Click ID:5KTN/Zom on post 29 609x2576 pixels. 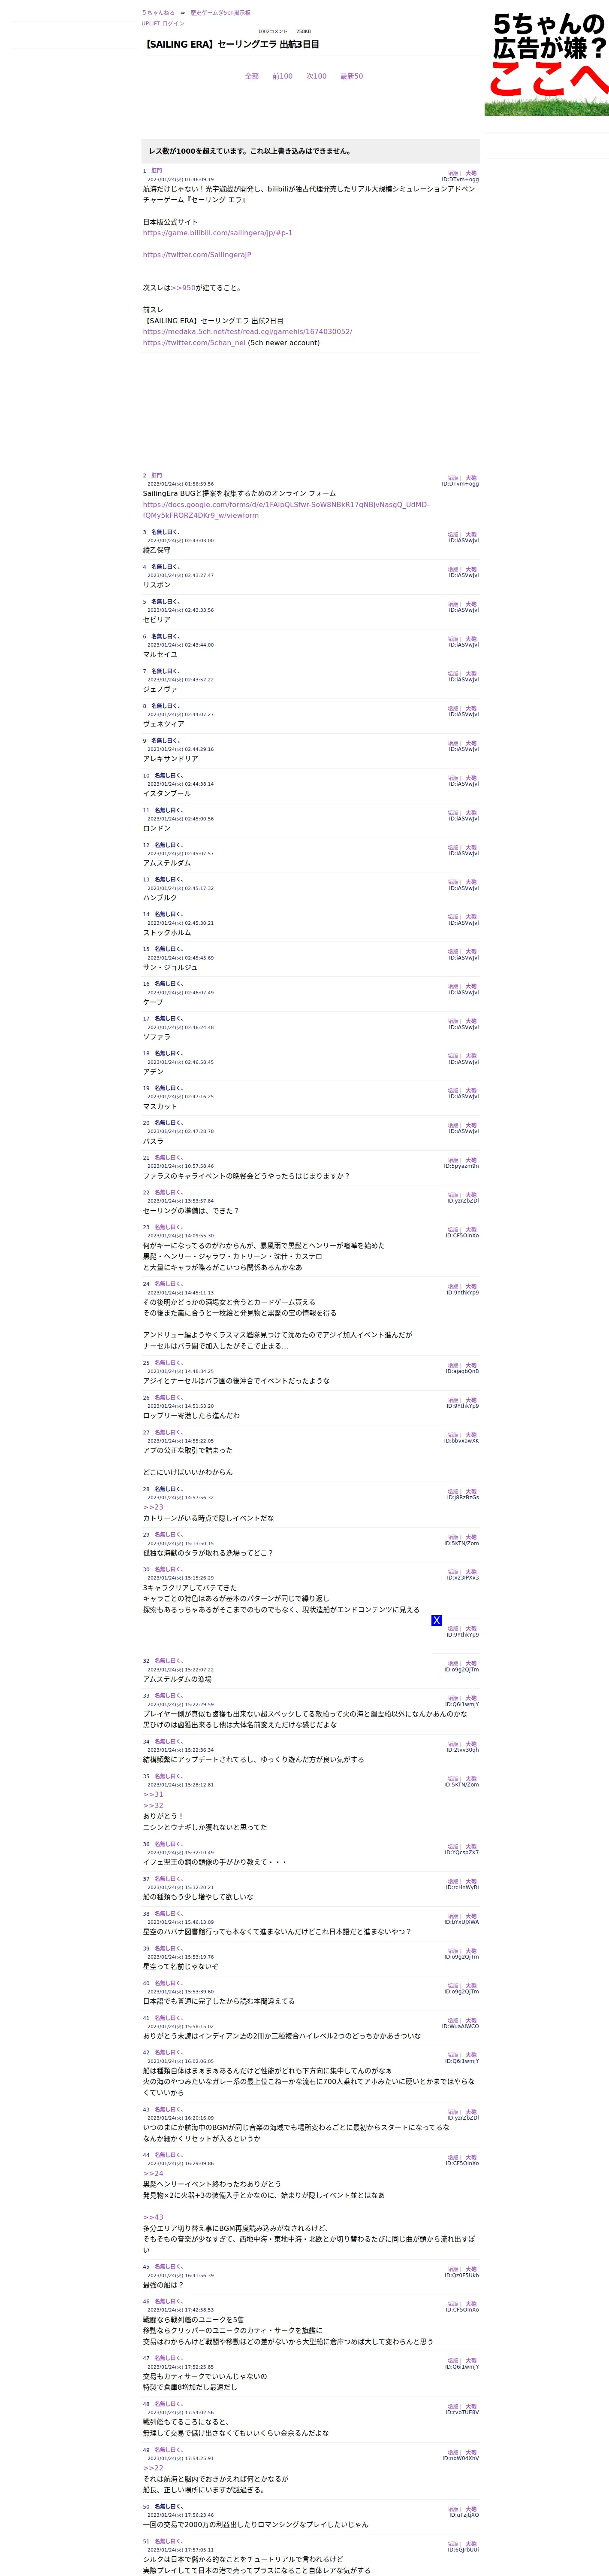(461, 1543)
